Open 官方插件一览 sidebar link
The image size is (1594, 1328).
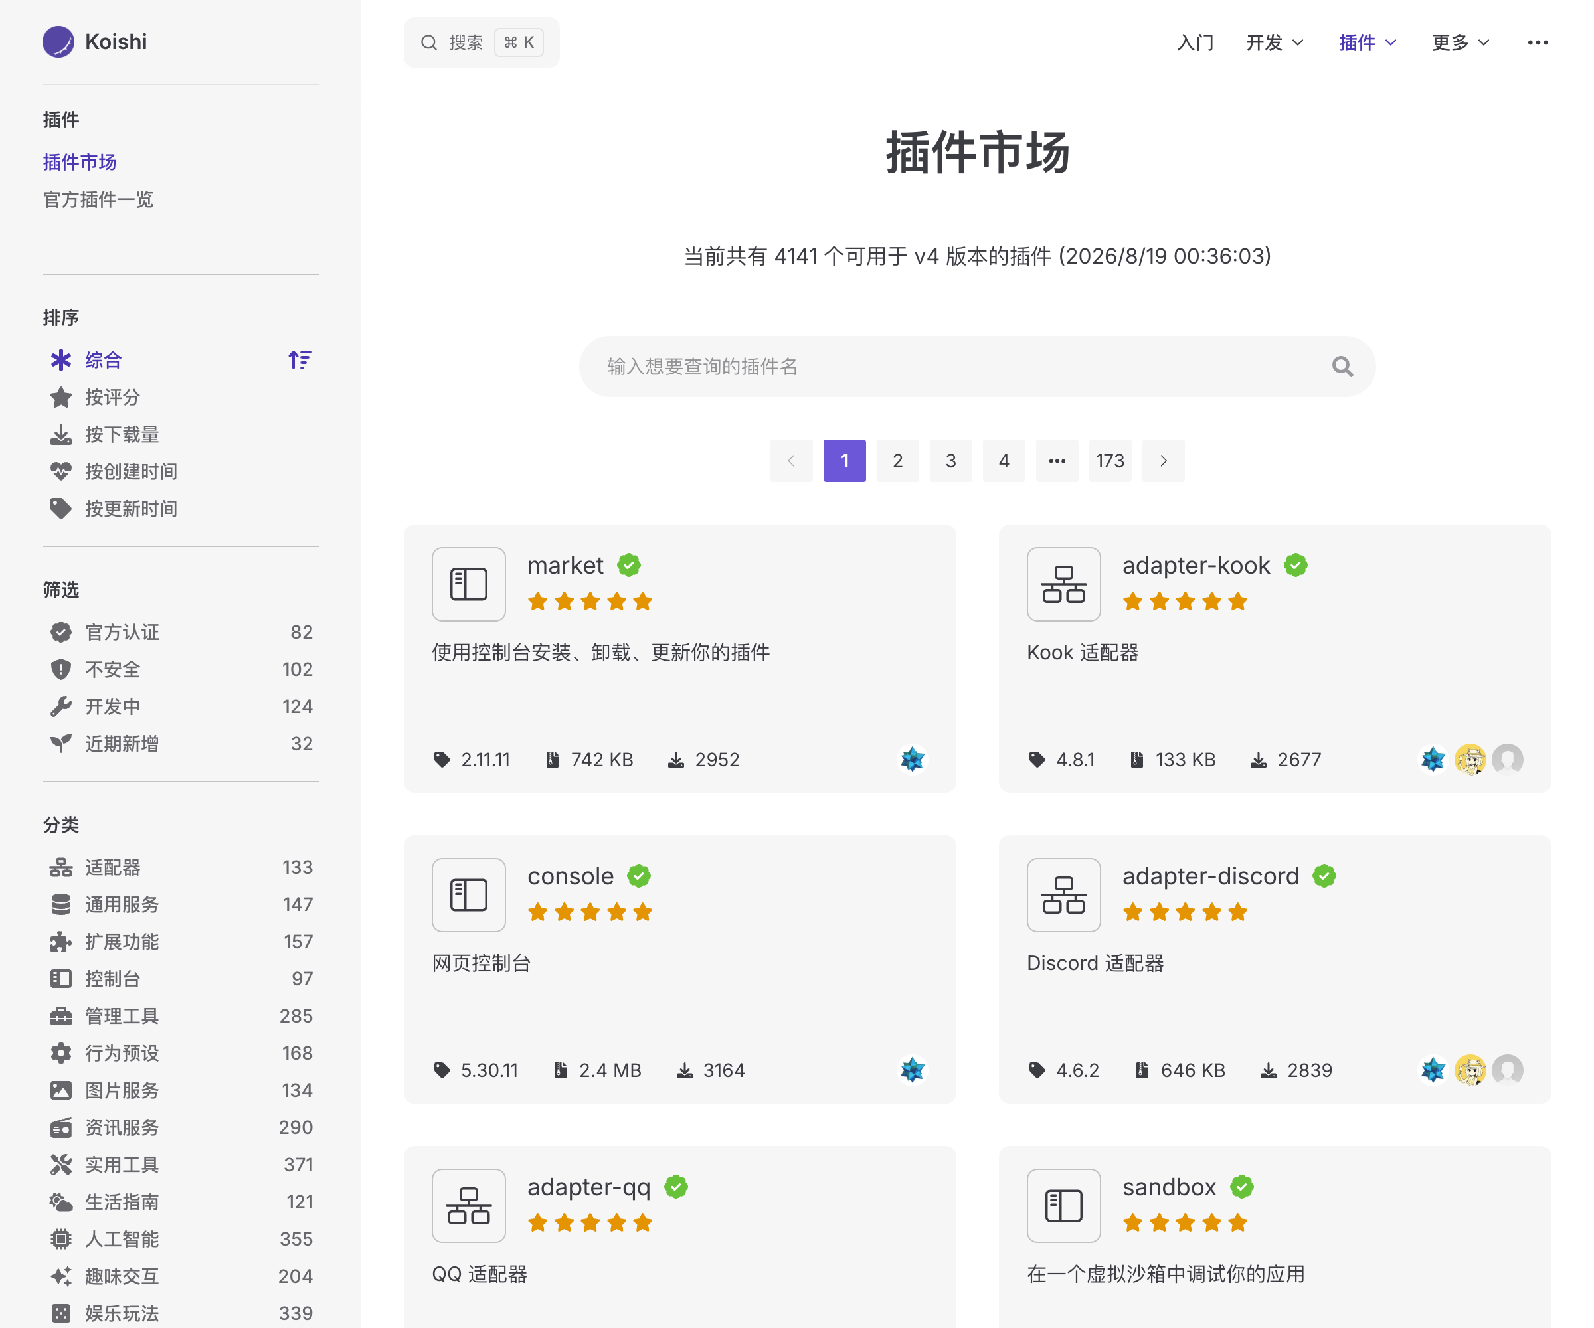(x=98, y=200)
